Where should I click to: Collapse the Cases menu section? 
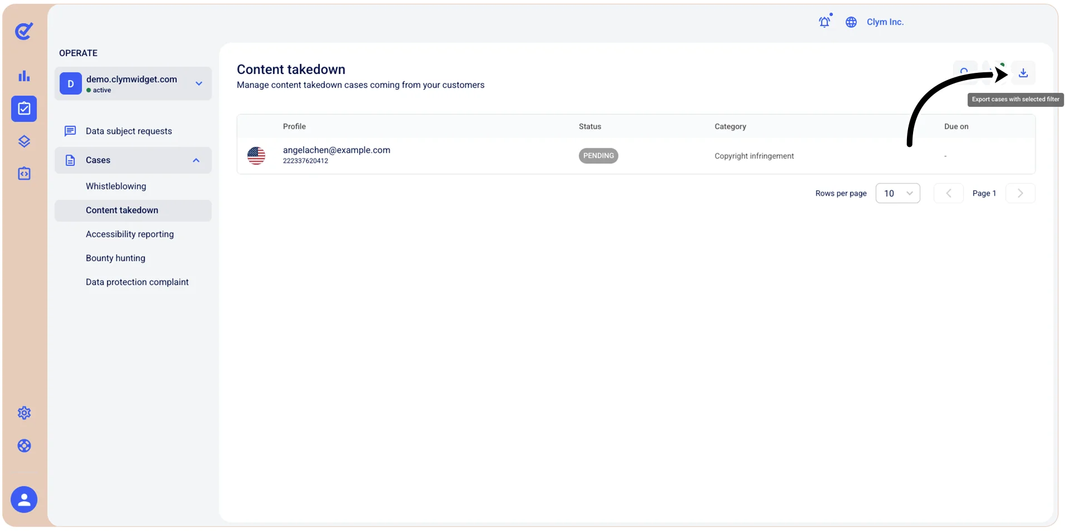[x=133, y=160]
